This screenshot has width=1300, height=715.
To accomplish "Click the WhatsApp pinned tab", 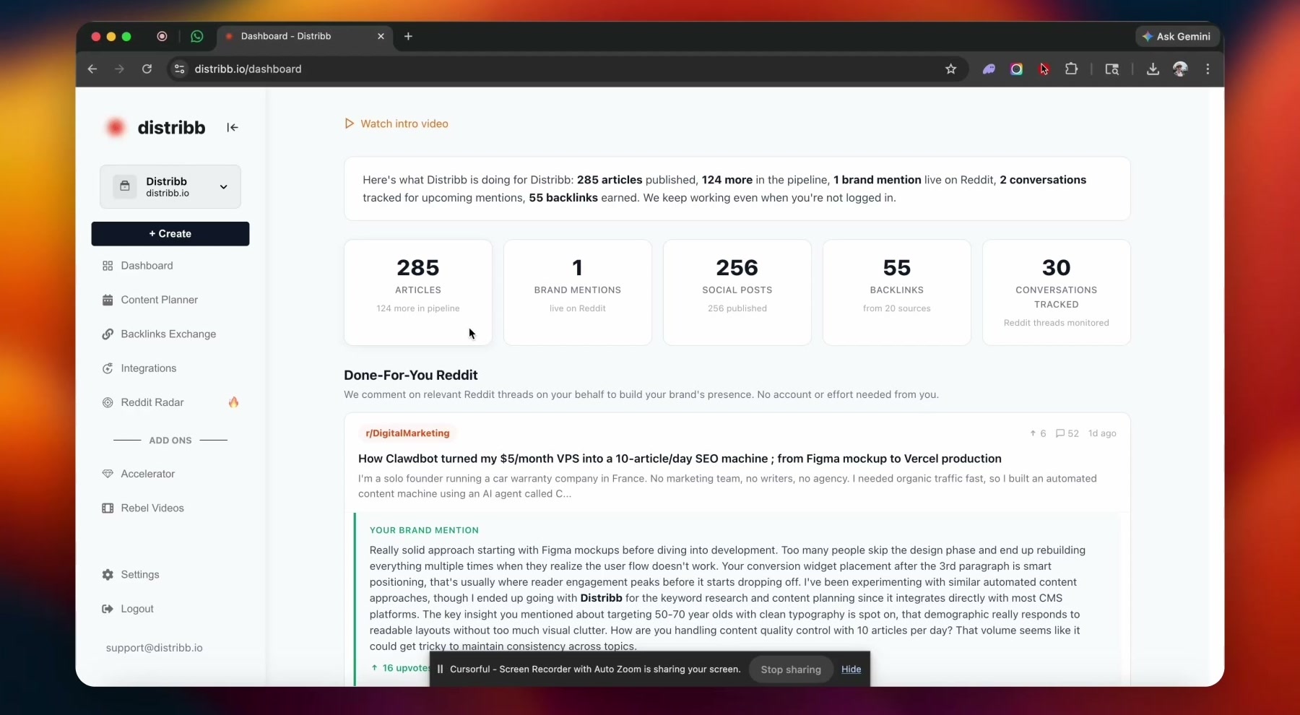I will point(197,36).
